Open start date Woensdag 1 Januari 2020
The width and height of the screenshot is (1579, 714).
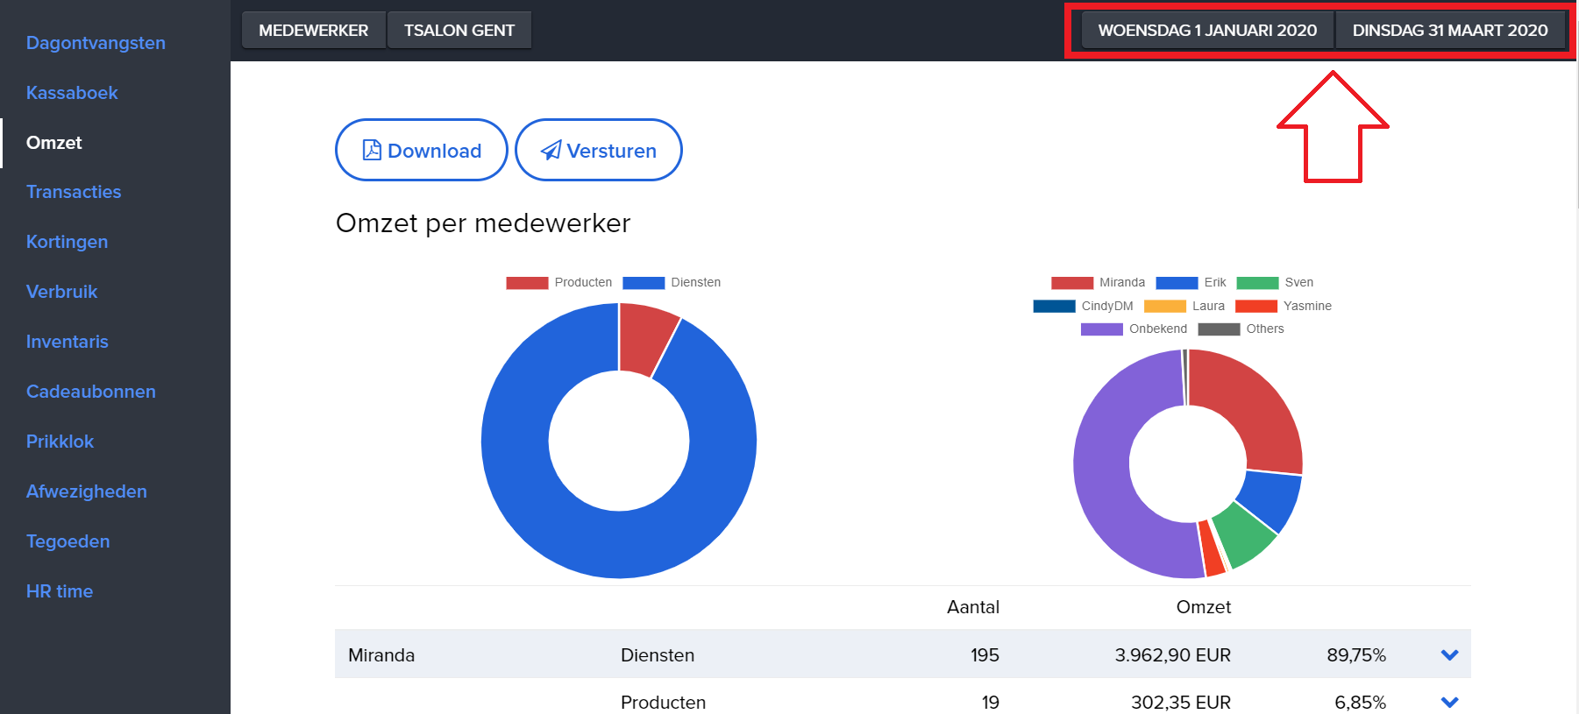click(1207, 30)
